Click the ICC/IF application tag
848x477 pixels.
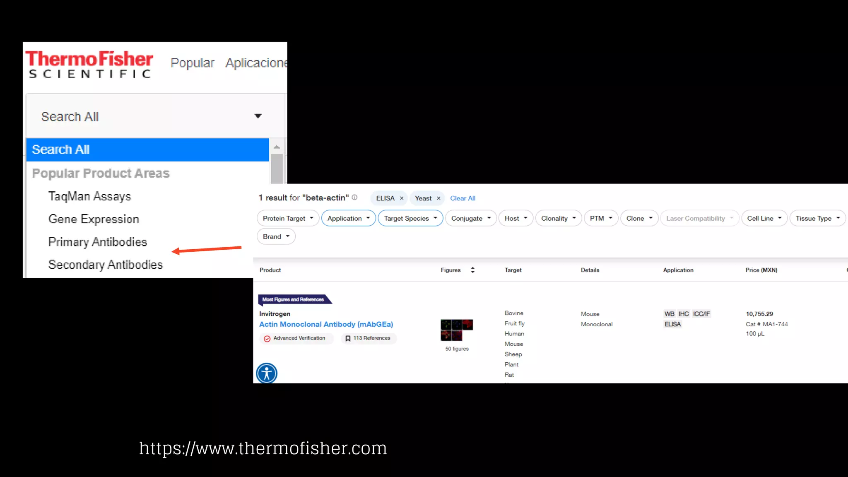point(701,314)
